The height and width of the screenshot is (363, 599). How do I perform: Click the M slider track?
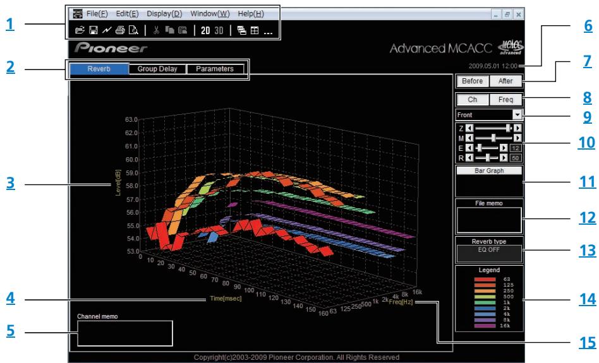493,138
